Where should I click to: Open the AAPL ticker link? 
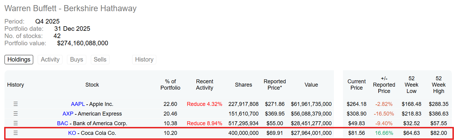point(78,104)
